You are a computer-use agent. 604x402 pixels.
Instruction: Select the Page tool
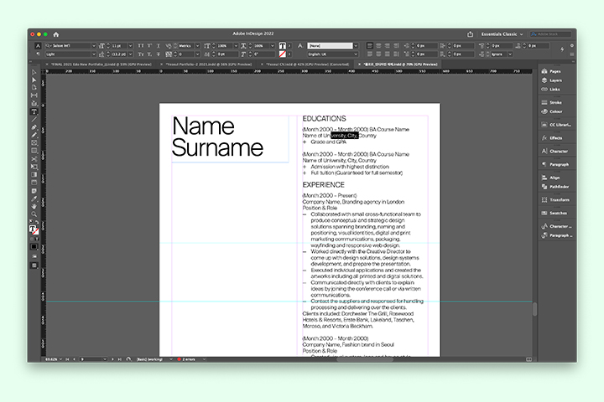point(34,87)
